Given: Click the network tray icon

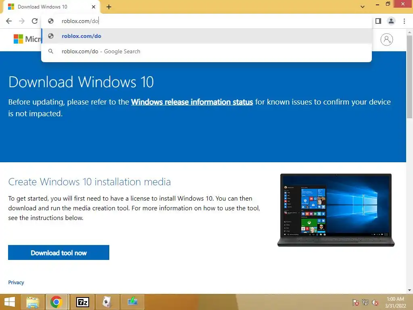Looking at the screenshot, I should tap(365, 302).
